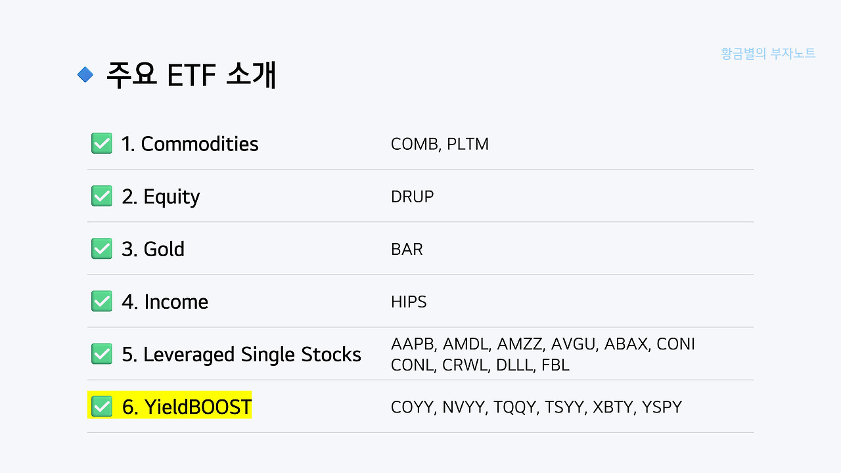Toggle the Gold green checkbox
Image resolution: width=841 pixels, height=473 pixels.
pyautogui.click(x=101, y=248)
